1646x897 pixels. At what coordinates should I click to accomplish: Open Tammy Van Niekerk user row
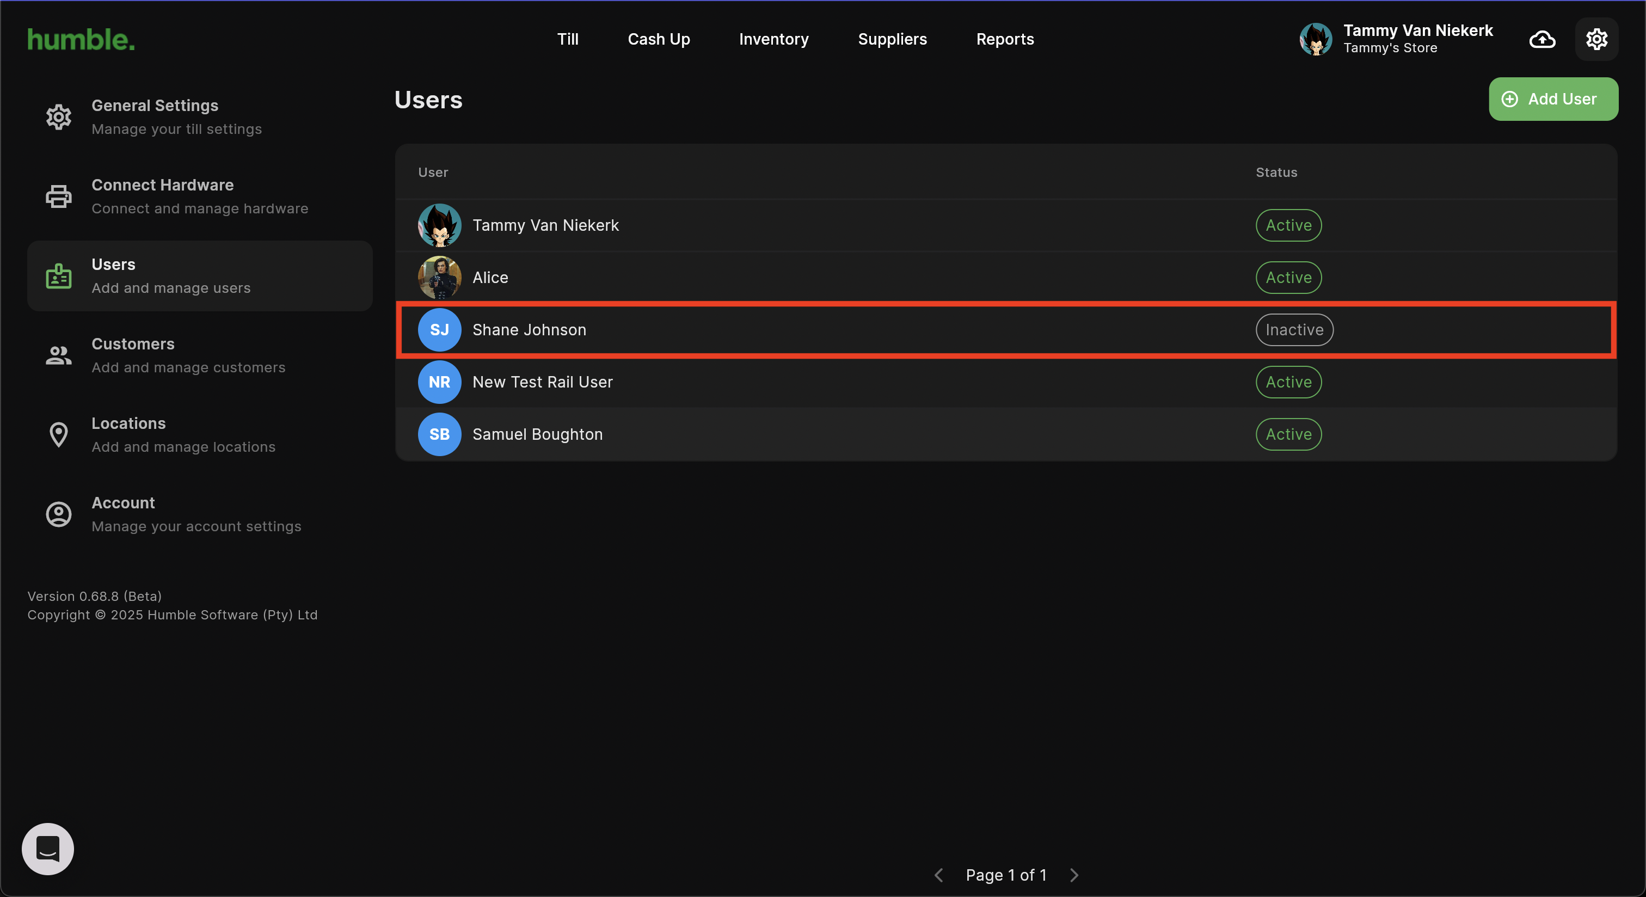[1006, 225]
